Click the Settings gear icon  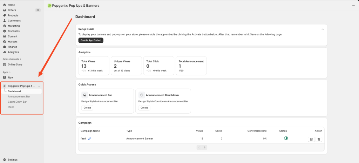(x=5, y=159)
